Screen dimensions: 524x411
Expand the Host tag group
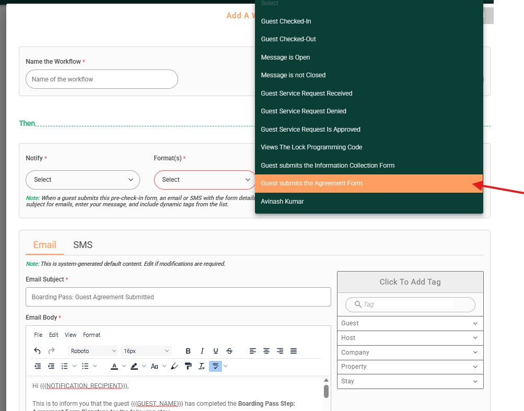click(x=411, y=338)
